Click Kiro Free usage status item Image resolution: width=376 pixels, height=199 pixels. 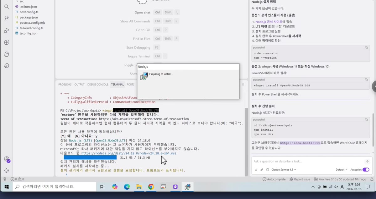[340, 179]
